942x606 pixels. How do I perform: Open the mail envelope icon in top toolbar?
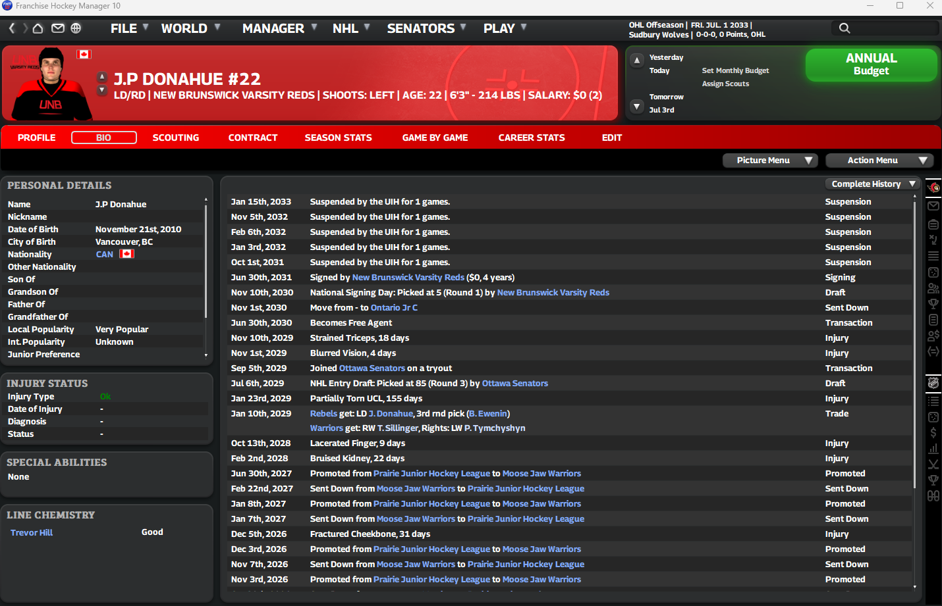[x=58, y=28]
